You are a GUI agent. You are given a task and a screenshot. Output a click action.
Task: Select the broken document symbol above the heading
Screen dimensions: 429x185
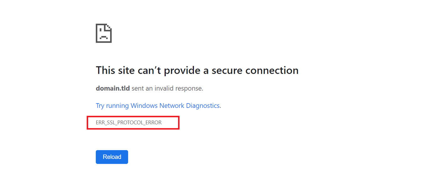[104, 33]
